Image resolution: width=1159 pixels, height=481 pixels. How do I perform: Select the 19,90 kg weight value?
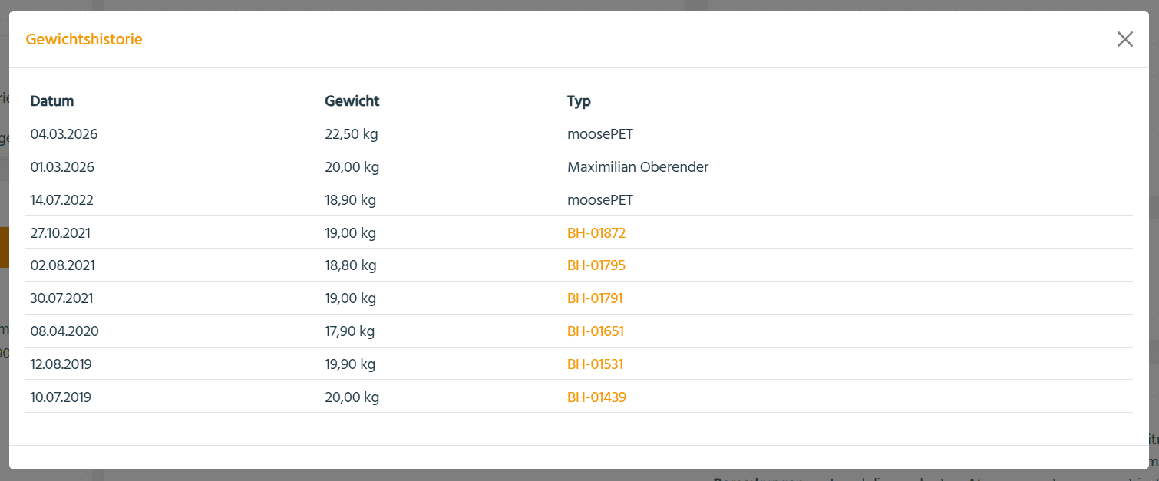[351, 364]
